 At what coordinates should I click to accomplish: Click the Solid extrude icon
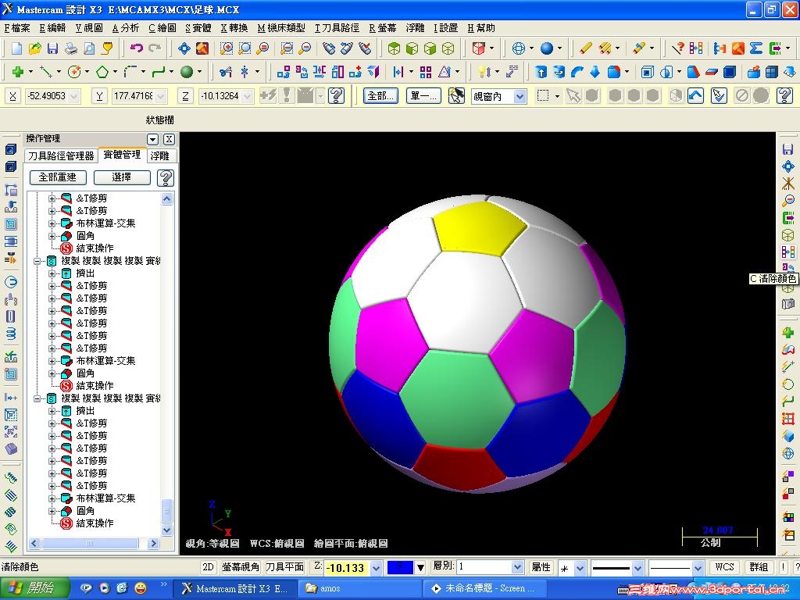[x=541, y=72]
